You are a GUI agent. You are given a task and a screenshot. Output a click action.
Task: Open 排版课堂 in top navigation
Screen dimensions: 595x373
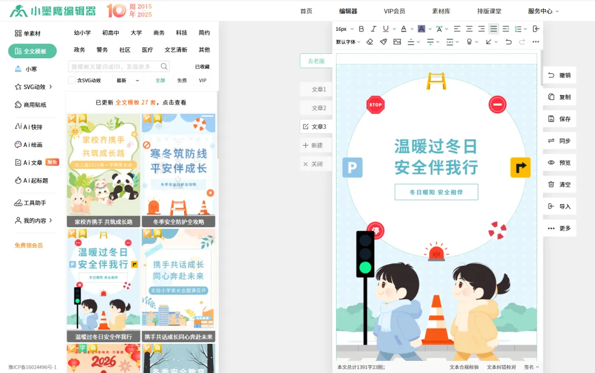489,11
